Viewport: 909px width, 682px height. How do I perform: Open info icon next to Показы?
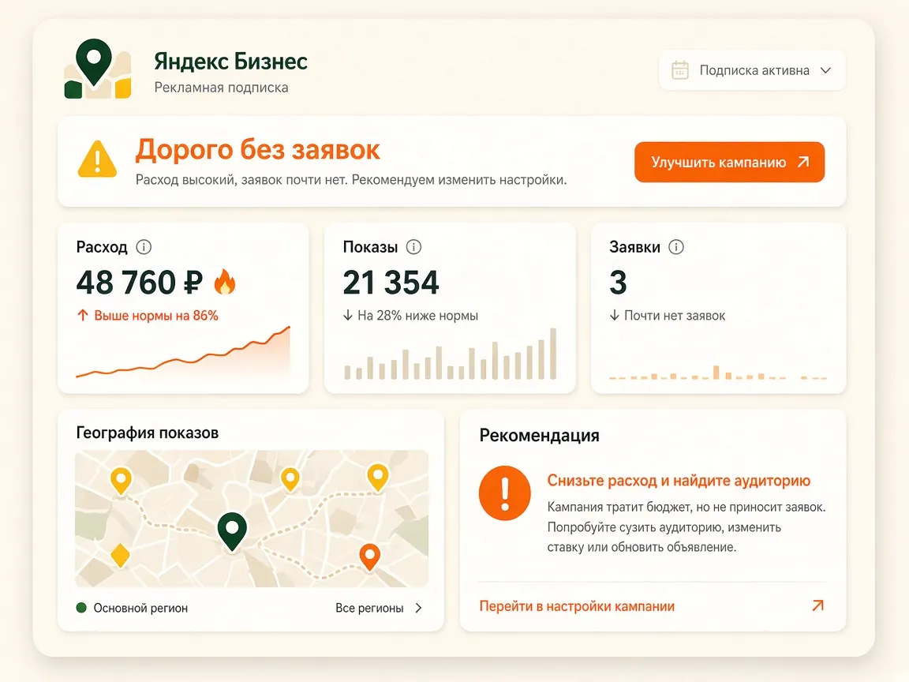413,247
